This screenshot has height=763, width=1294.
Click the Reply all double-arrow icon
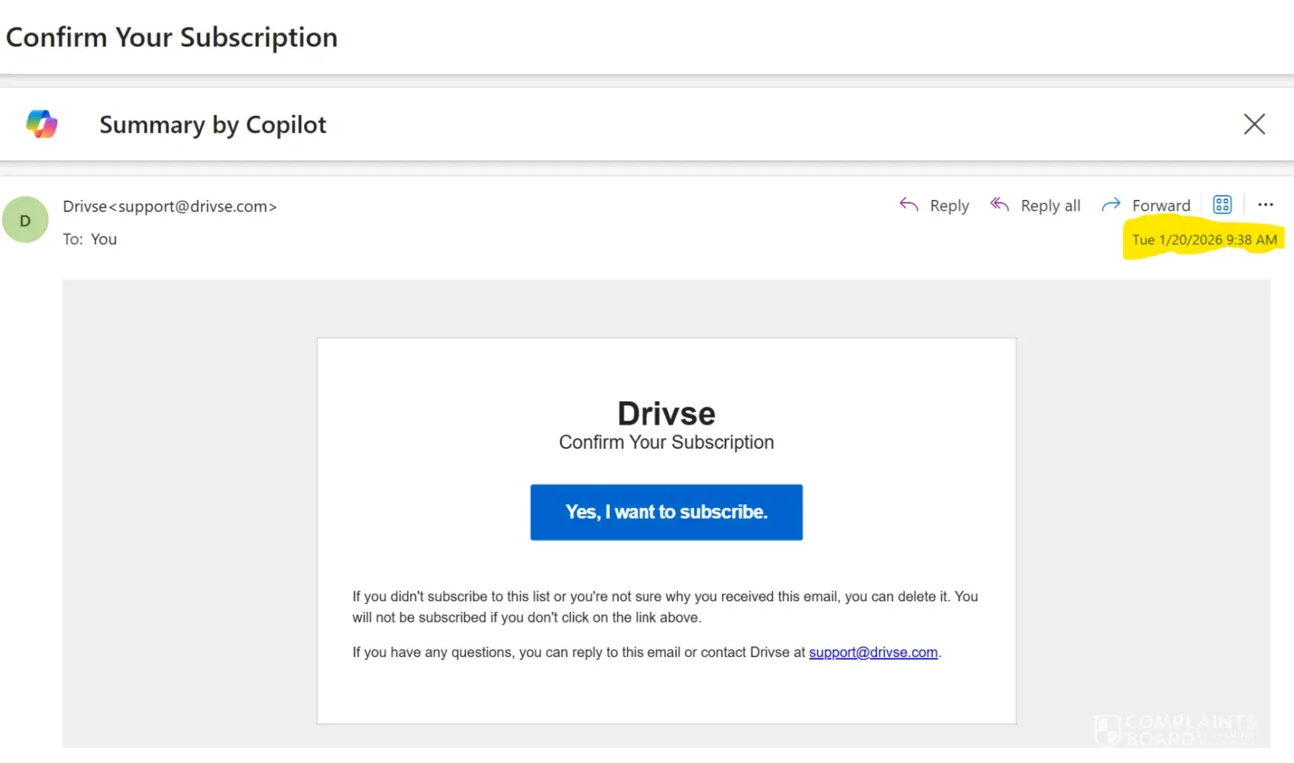coord(999,204)
